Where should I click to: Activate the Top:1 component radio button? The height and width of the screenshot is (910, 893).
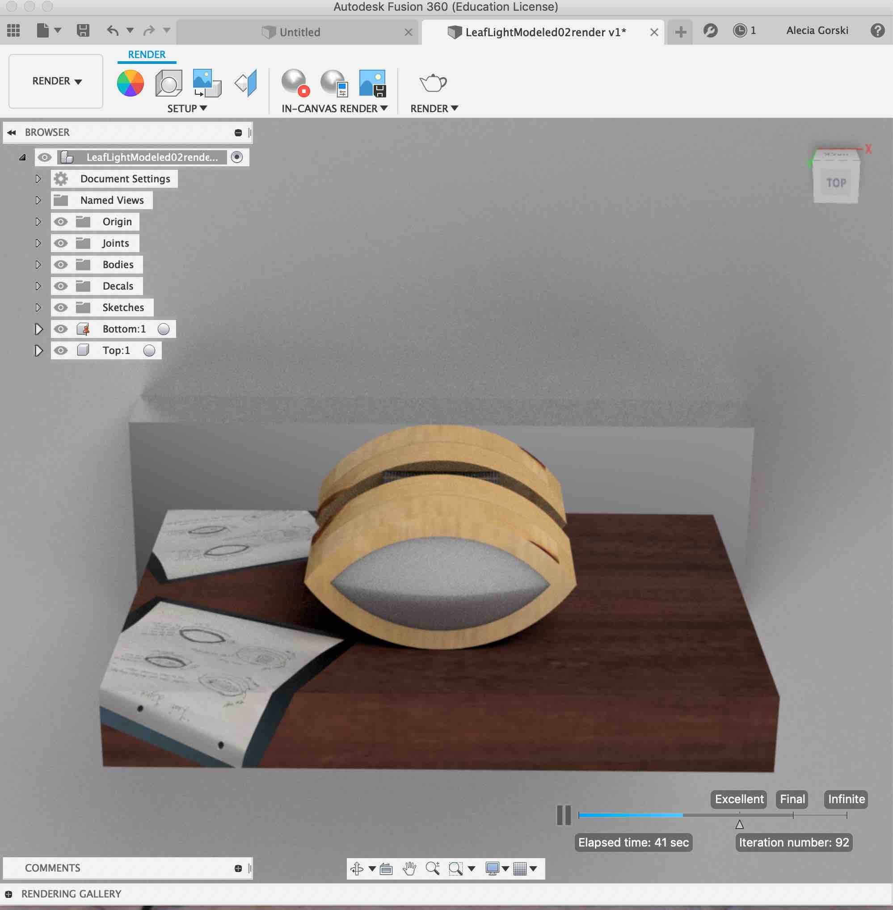tap(149, 351)
